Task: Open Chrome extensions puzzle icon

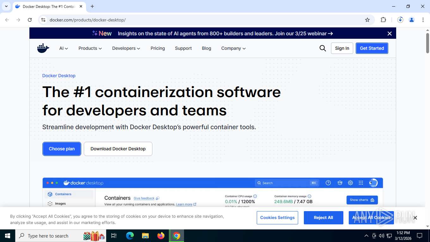Action: 383,20
